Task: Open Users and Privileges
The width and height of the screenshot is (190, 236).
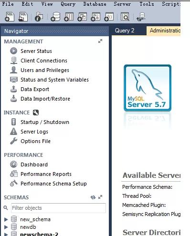Action: tap(45, 70)
